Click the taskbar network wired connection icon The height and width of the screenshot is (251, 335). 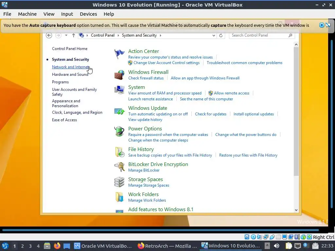click(x=298, y=246)
